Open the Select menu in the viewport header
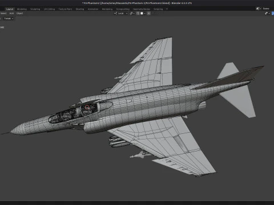Screen dimensions: 274x205 (x=3, y=13)
